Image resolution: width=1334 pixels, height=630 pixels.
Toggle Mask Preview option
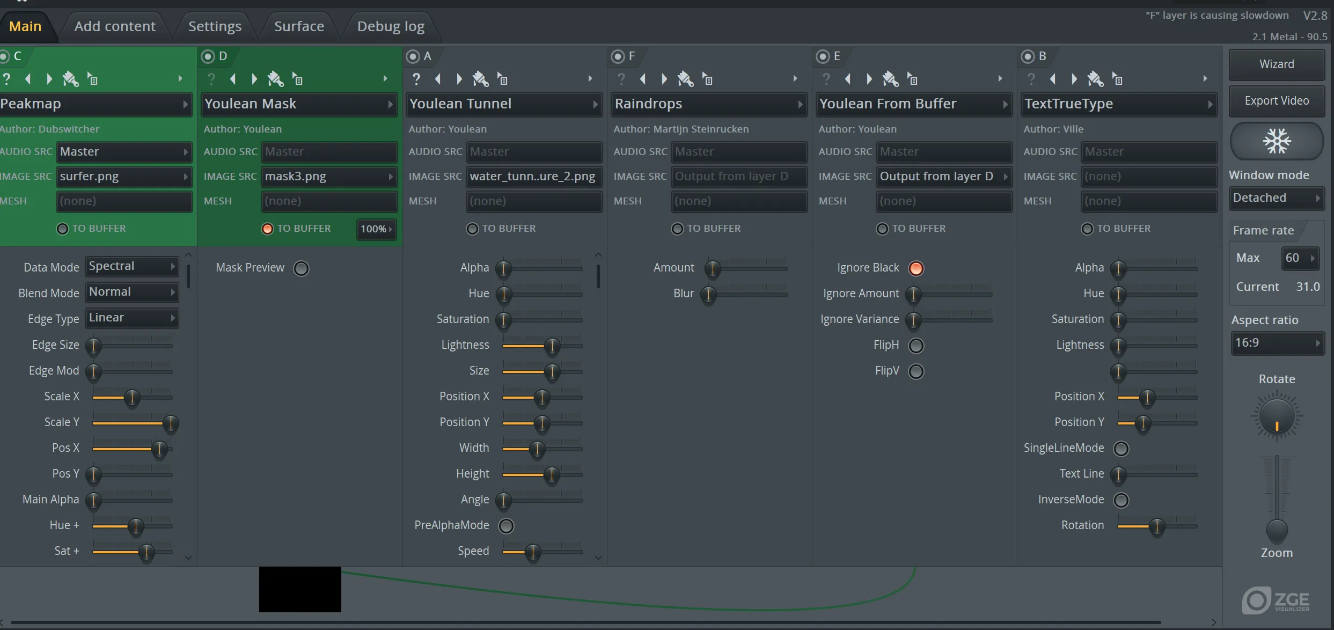click(x=301, y=268)
